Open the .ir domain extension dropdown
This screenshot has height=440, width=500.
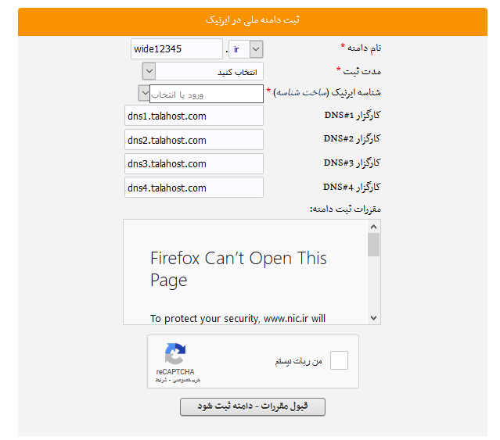[256, 49]
